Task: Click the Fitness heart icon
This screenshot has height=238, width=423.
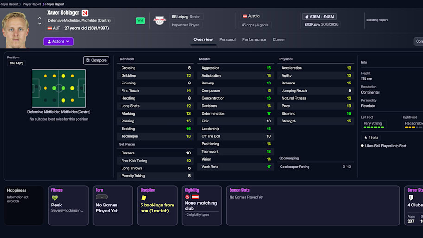Action: coord(55,198)
